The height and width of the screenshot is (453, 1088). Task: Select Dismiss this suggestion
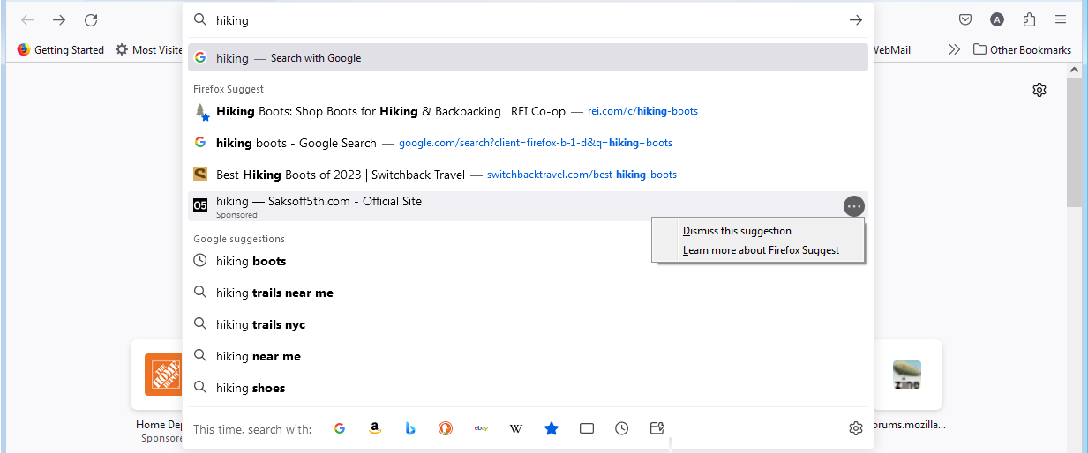[x=758, y=231]
